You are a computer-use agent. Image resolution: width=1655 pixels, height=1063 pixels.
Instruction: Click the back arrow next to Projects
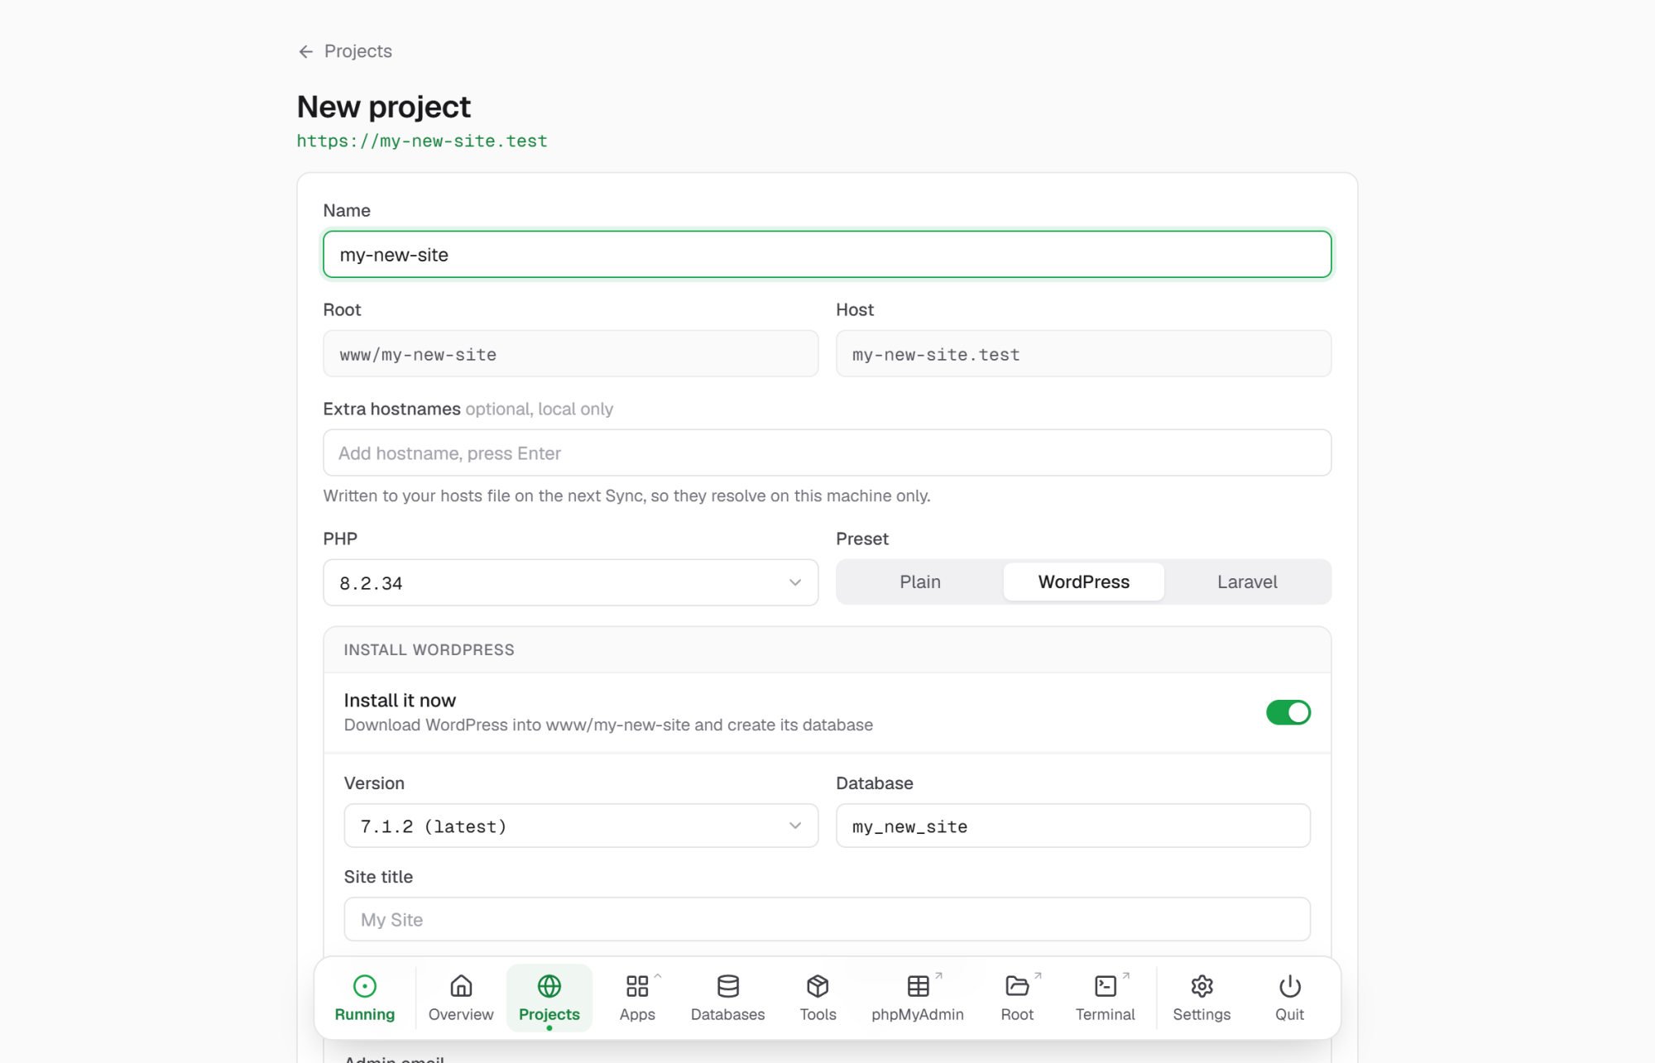coord(305,51)
